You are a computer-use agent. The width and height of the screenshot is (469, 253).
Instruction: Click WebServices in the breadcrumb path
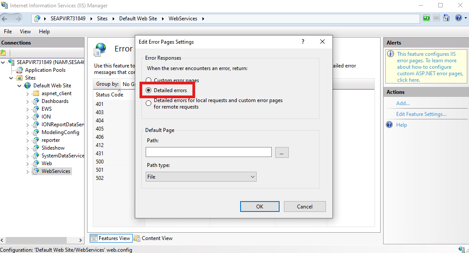[x=183, y=19]
